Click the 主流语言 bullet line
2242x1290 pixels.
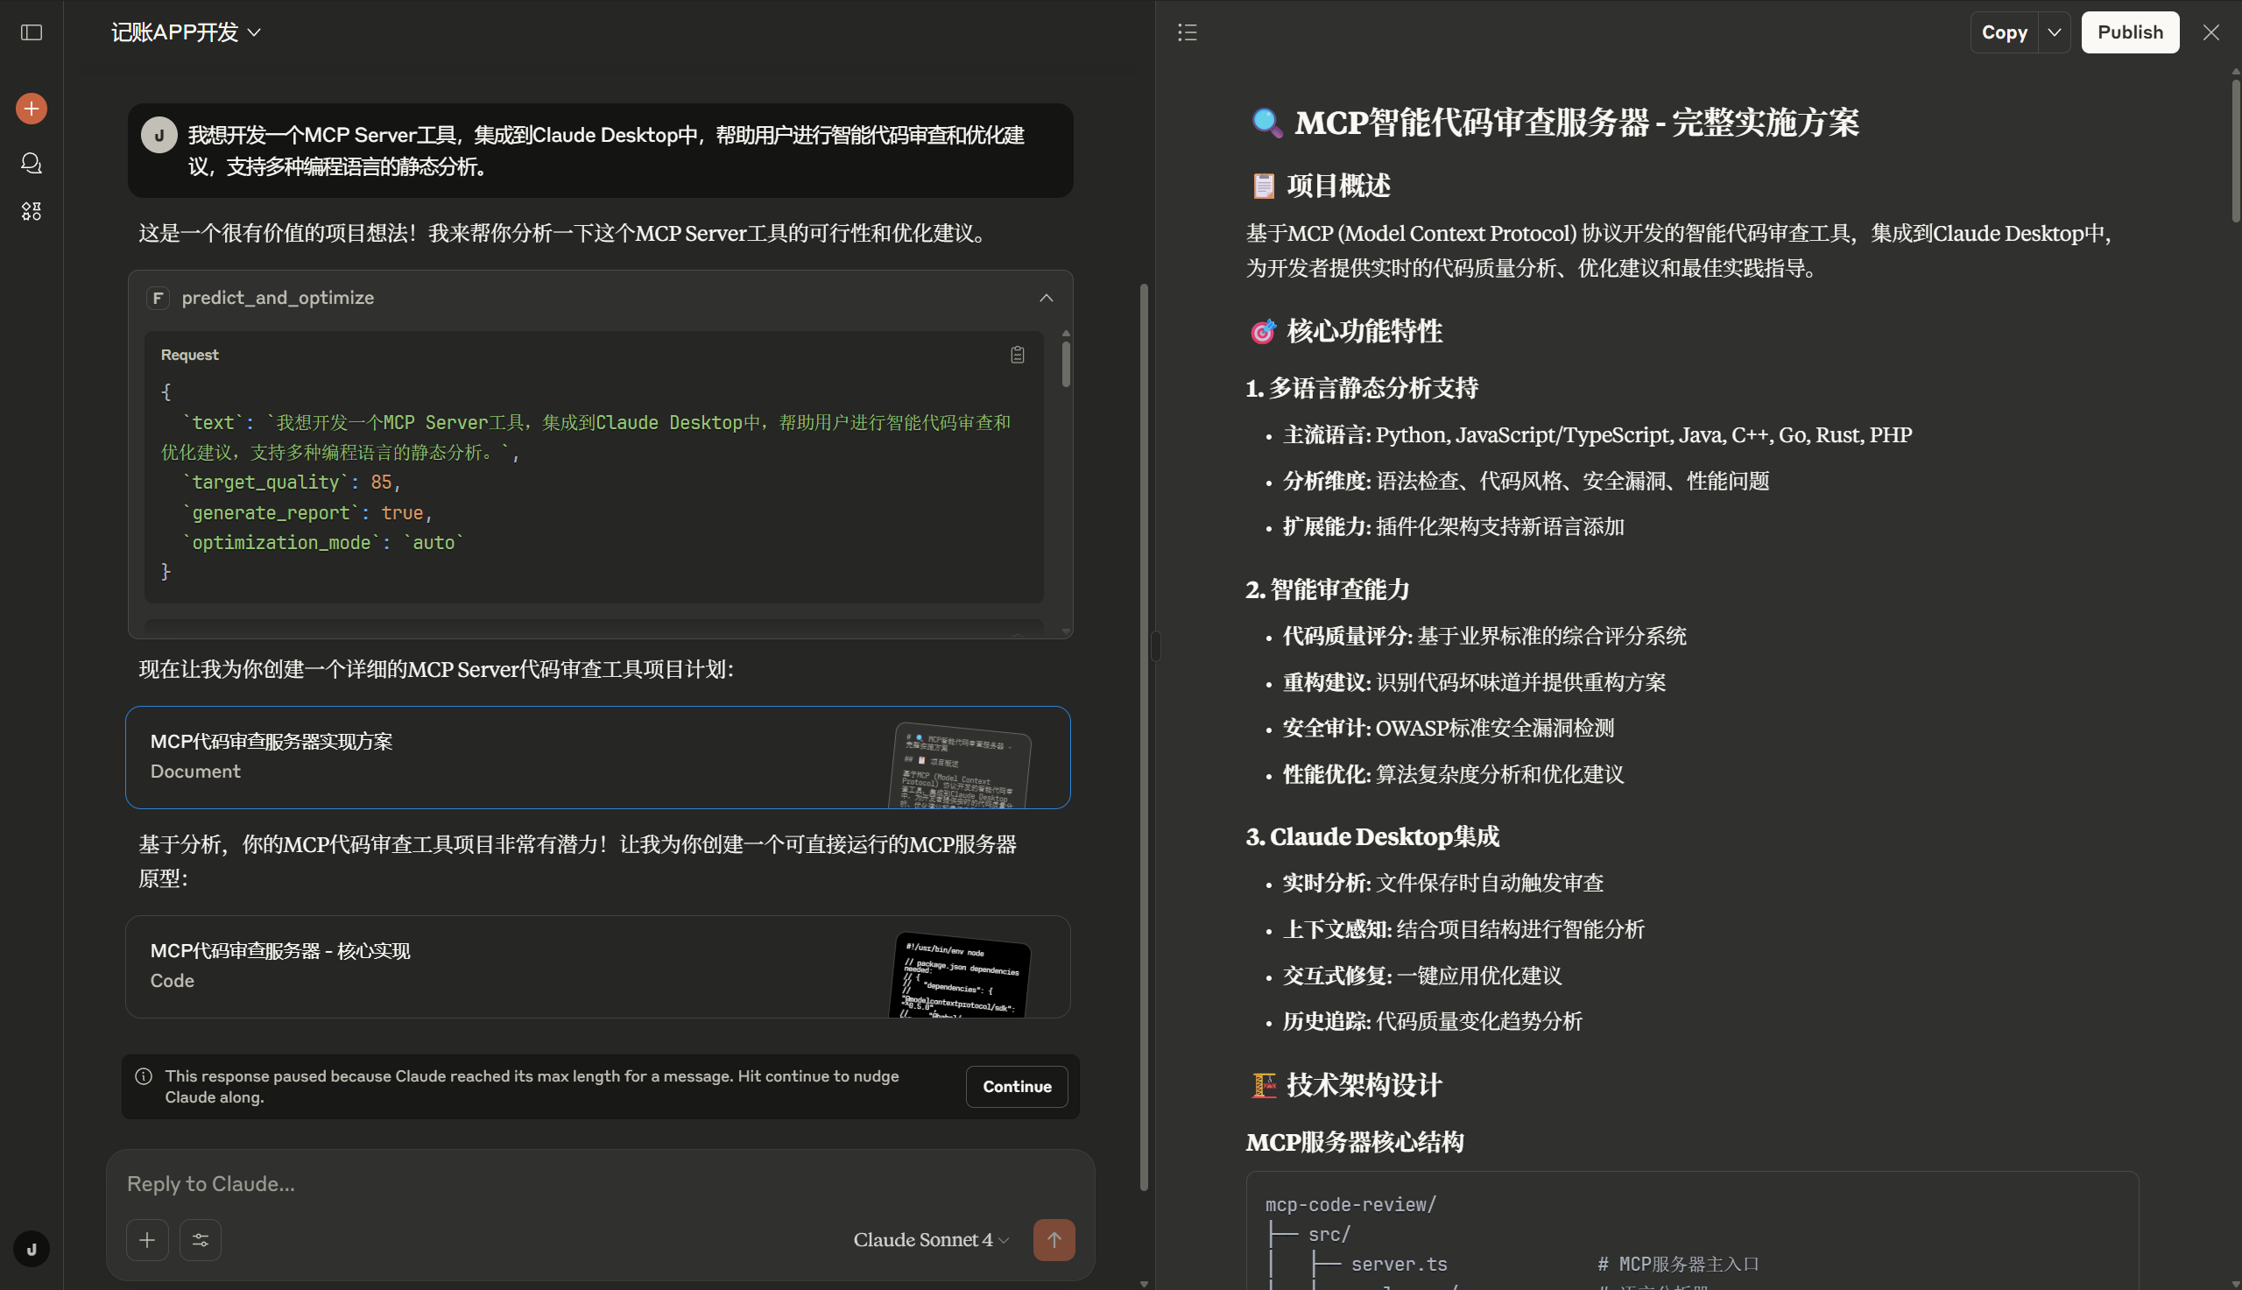(x=1597, y=435)
